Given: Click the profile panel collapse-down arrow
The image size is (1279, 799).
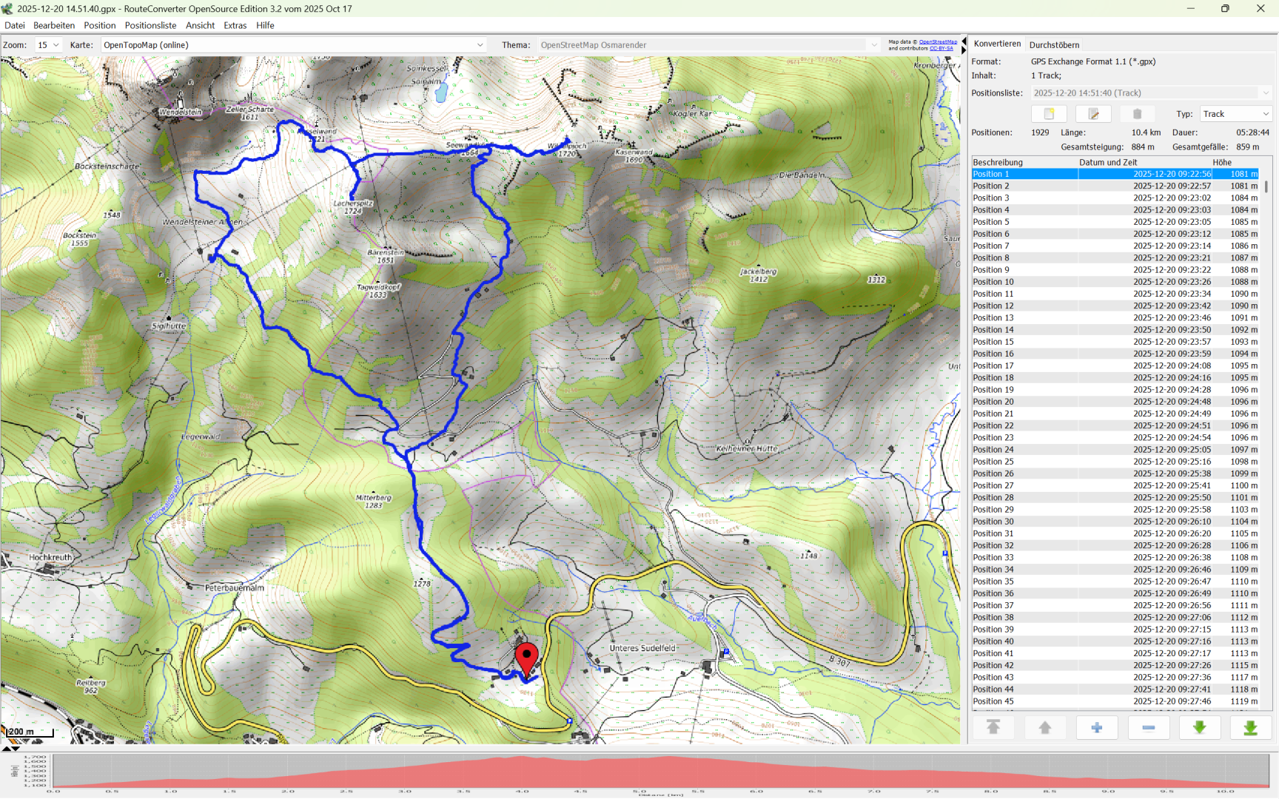Looking at the screenshot, I should [16, 749].
